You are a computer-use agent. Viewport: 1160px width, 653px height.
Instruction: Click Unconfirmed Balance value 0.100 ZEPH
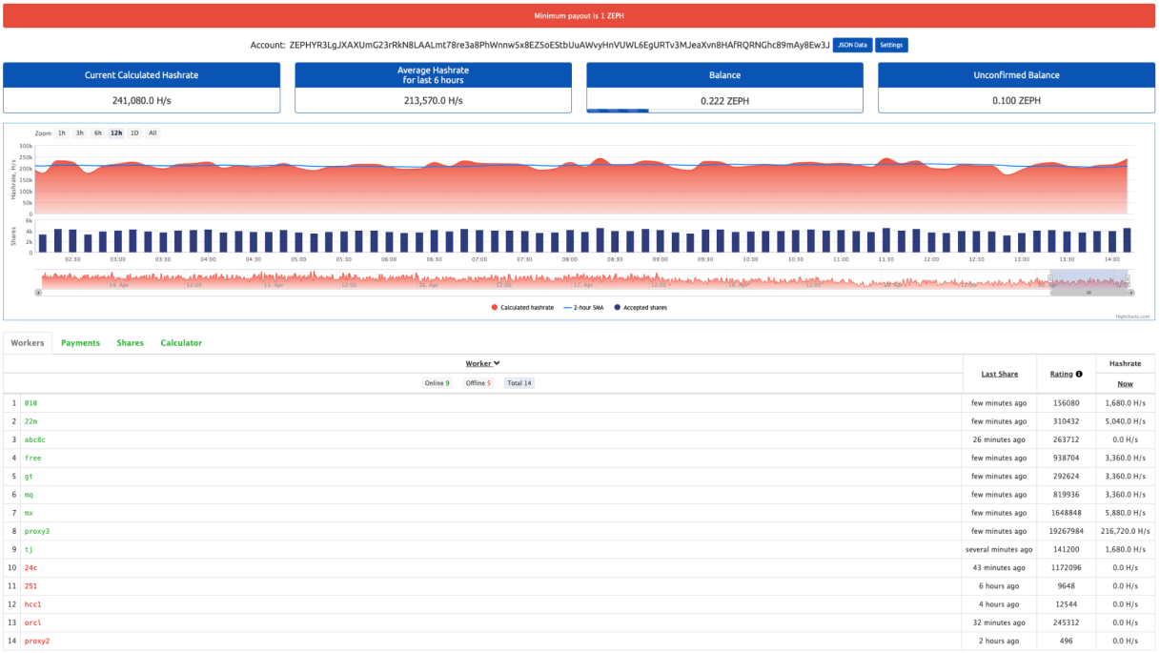(x=1016, y=99)
